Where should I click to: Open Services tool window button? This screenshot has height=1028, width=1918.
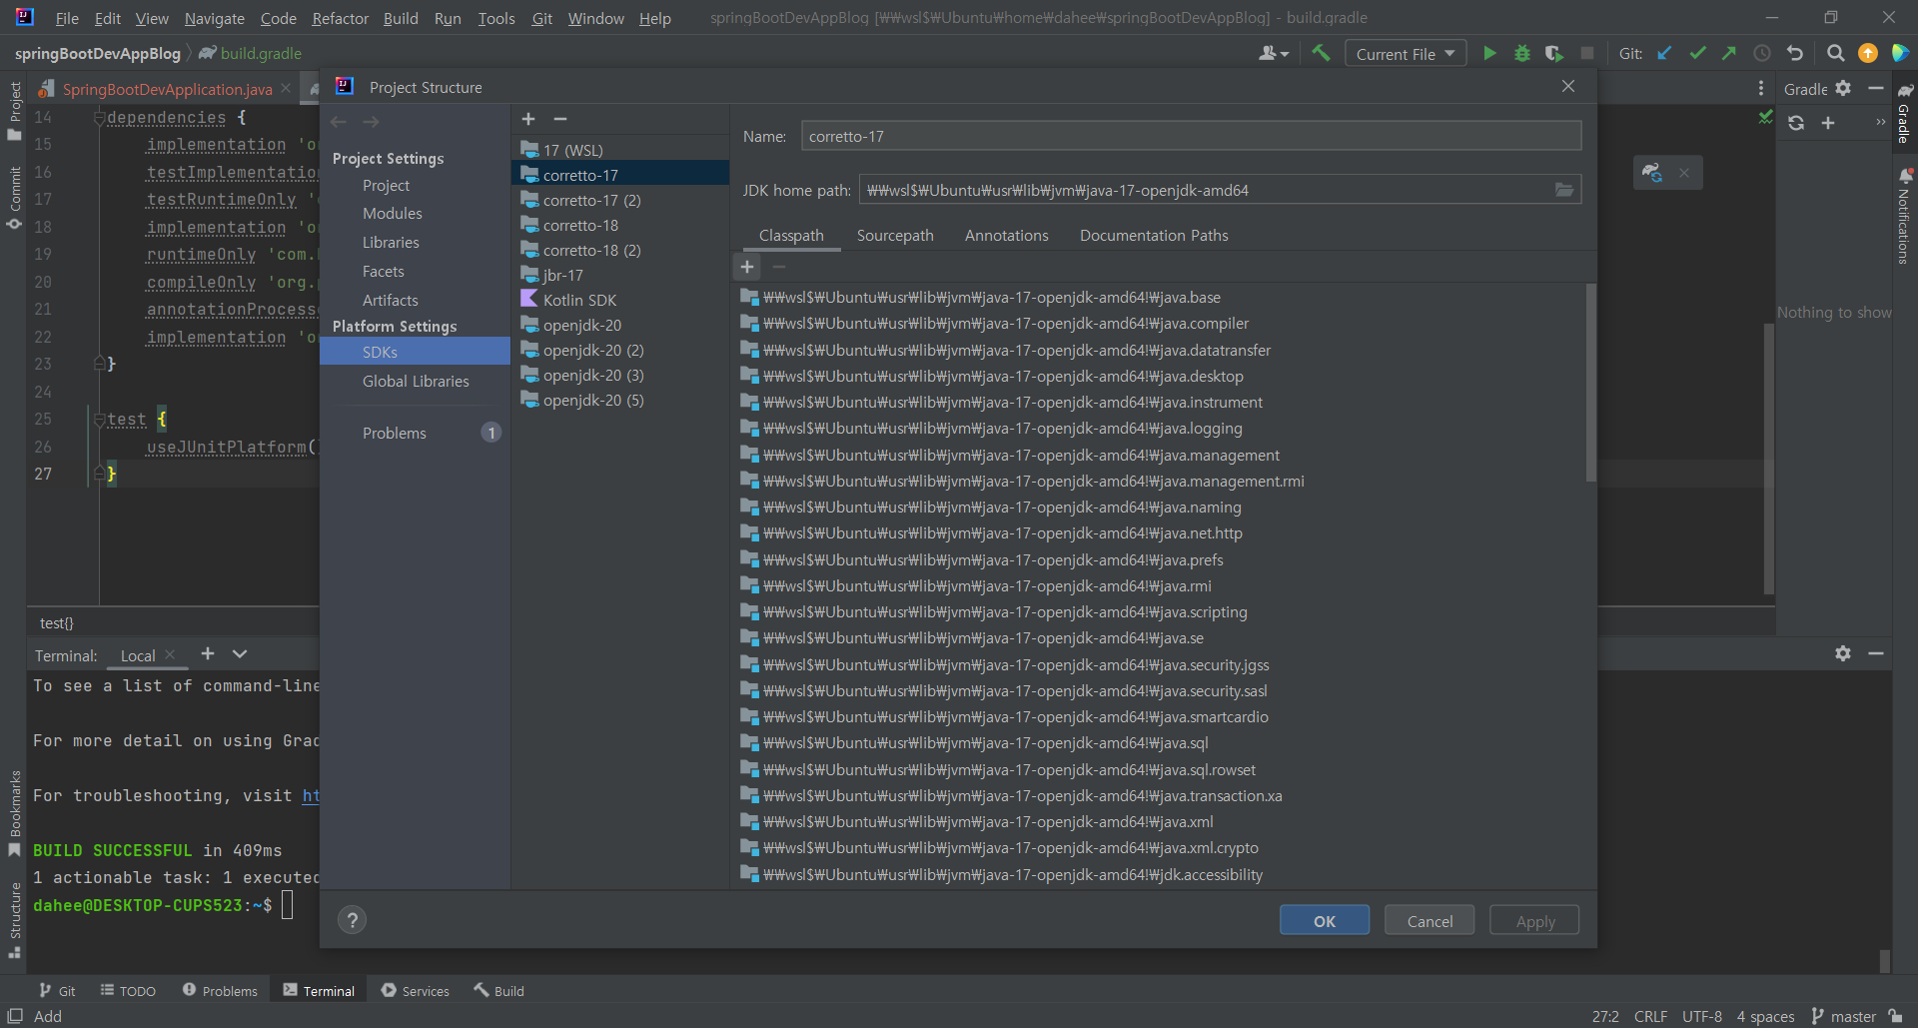coord(416,991)
